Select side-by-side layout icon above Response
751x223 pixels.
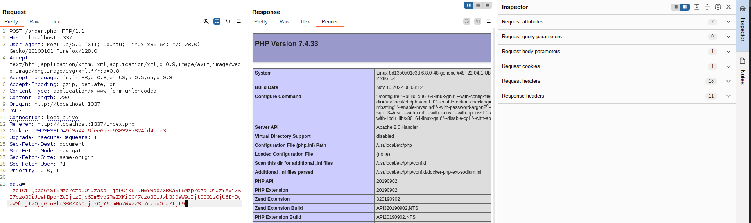468,5
